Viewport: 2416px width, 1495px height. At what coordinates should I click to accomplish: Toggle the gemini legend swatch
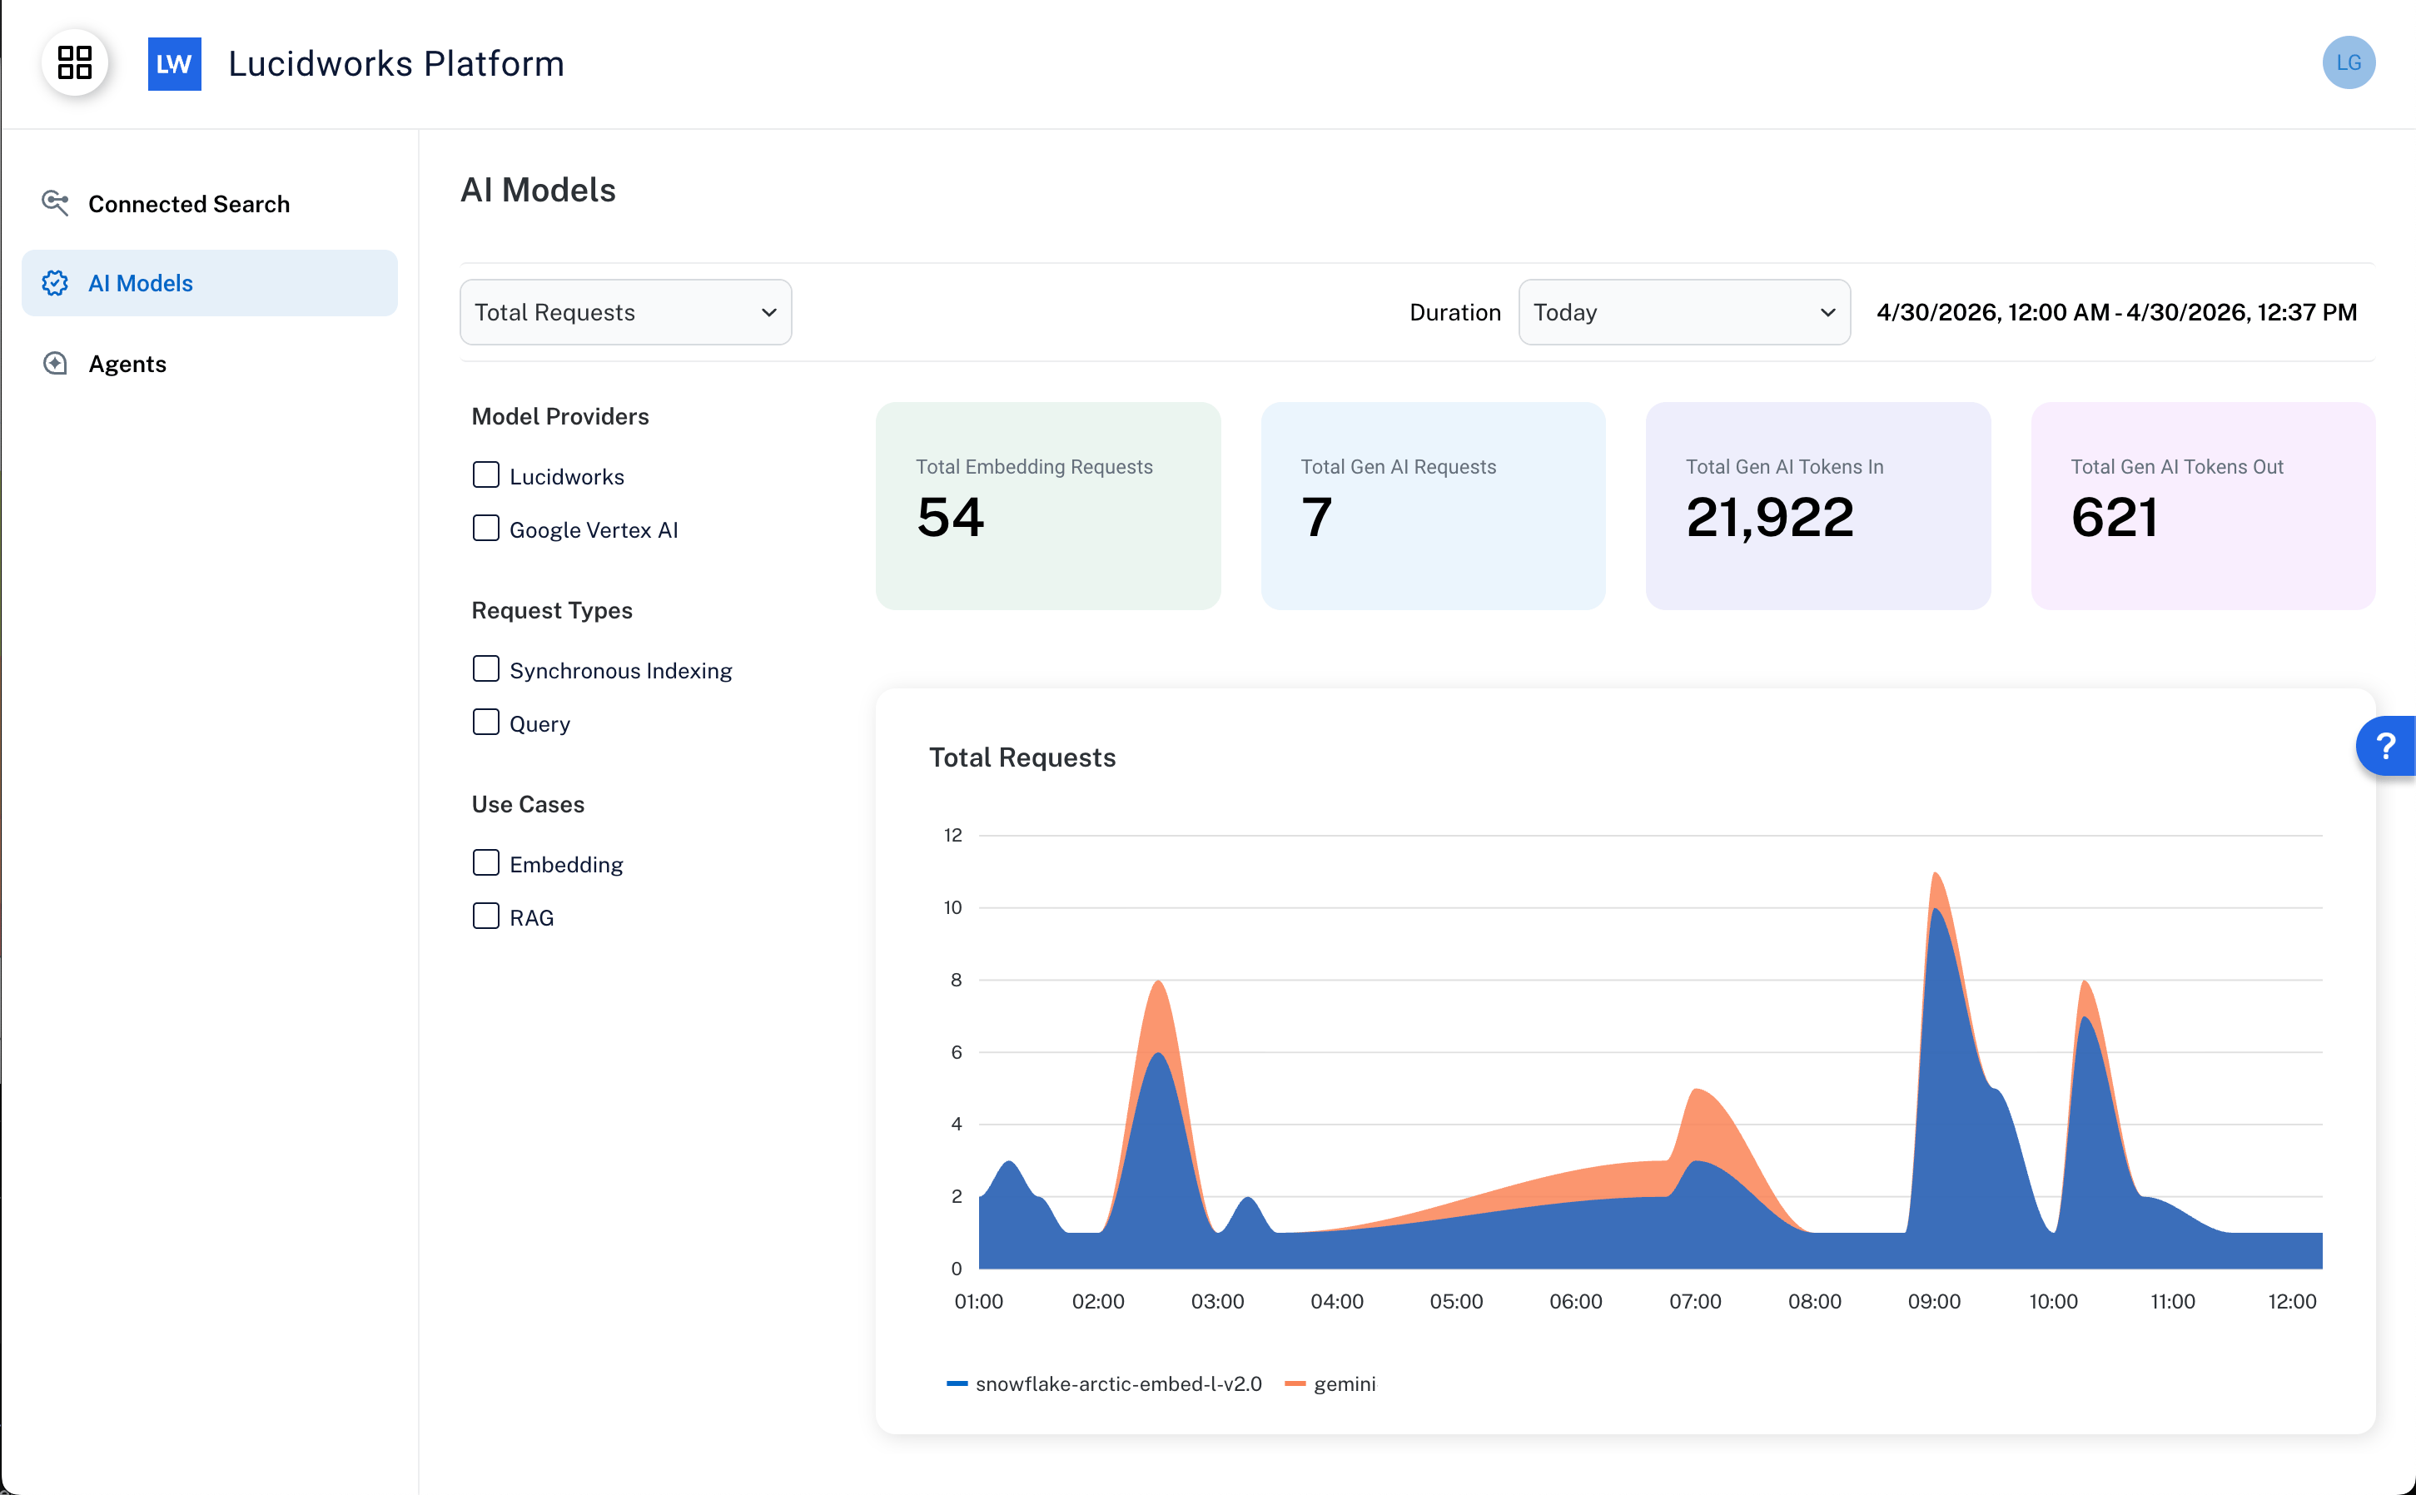point(1295,1384)
